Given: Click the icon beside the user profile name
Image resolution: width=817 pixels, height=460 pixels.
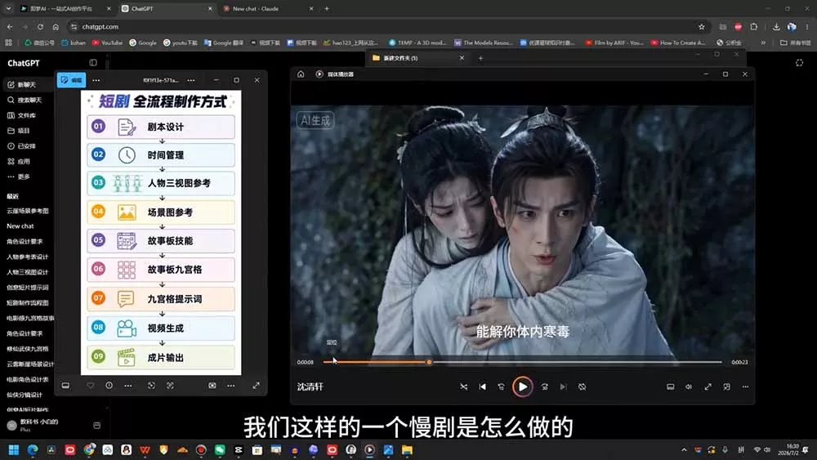Looking at the screenshot, I should pos(97,425).
